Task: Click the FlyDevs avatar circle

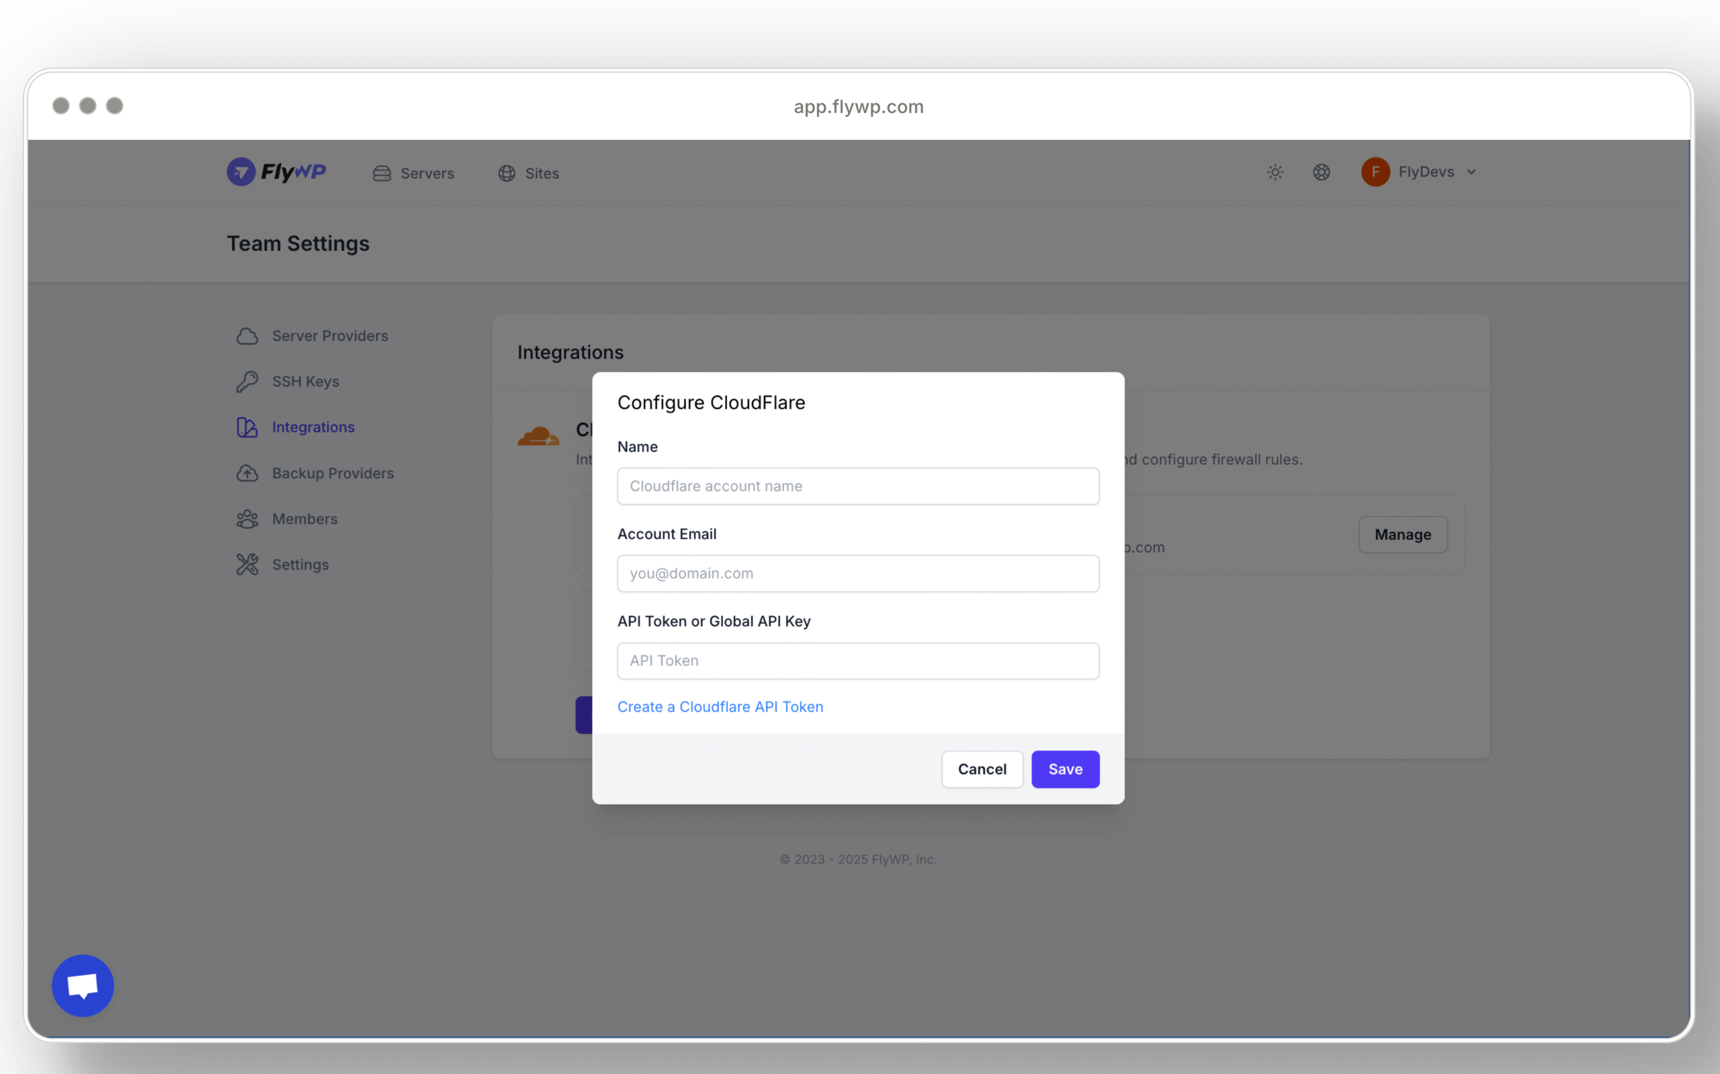Action: pyautogui.click(x=1375, y=172)
